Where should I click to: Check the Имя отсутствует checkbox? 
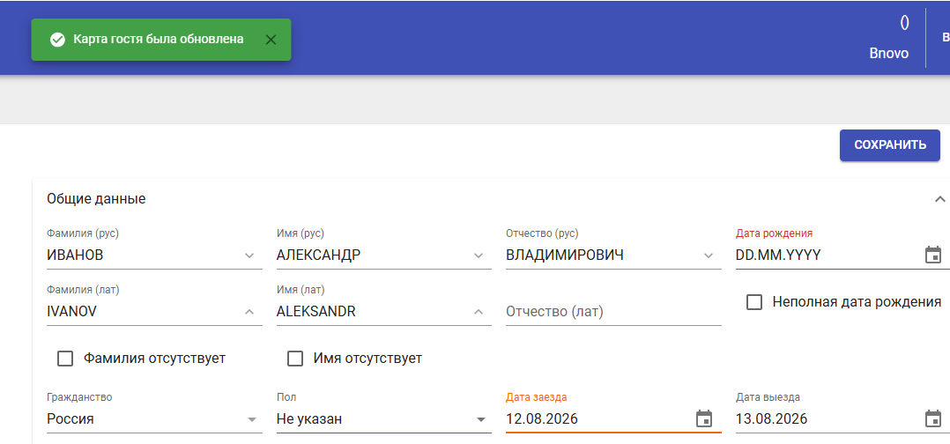coord(295,358)
